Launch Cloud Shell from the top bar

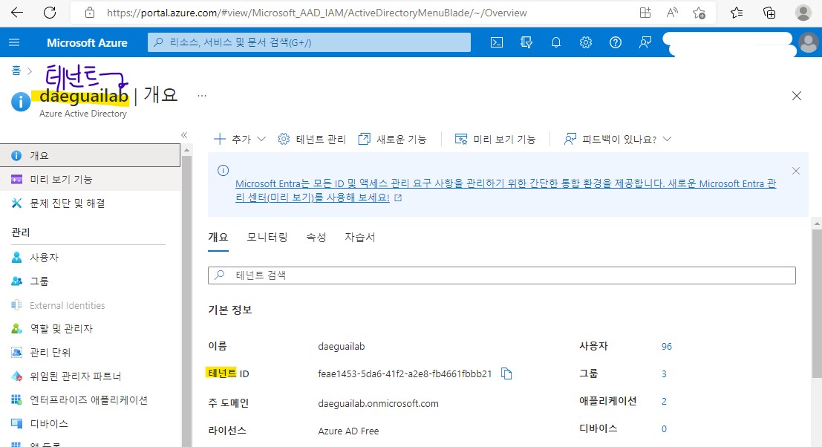pos(497,42)
